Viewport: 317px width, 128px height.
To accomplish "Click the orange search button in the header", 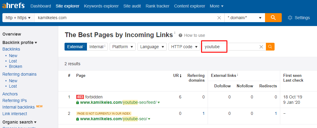I will point(273,18).
